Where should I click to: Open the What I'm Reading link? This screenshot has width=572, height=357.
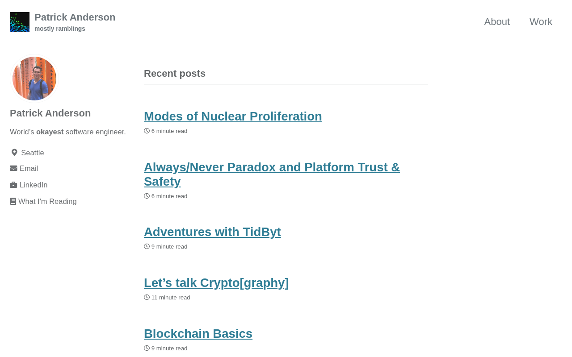coord(47,202)
